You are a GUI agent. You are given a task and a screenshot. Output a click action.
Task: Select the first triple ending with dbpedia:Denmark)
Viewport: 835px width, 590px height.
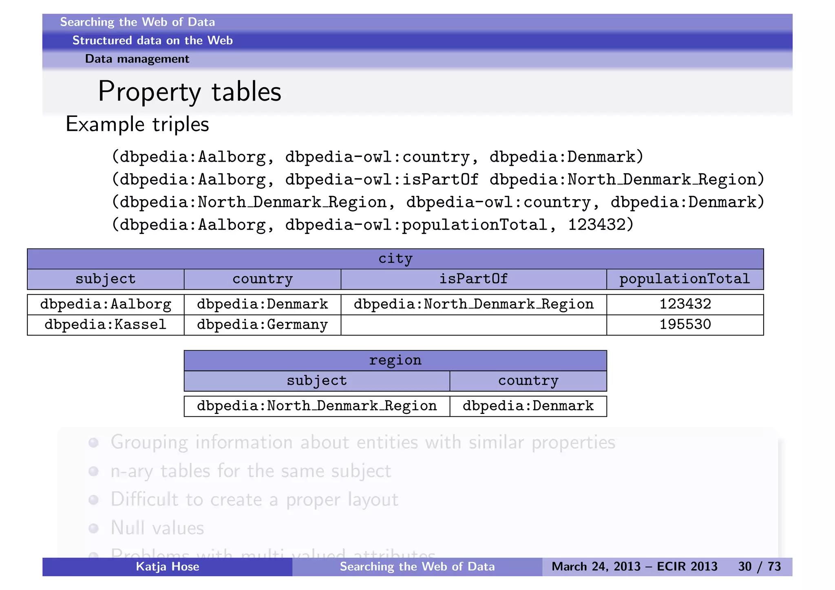[x=378, y=157]
